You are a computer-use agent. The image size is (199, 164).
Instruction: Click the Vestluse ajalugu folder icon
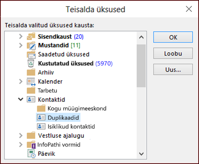click(x=31, y=135)
